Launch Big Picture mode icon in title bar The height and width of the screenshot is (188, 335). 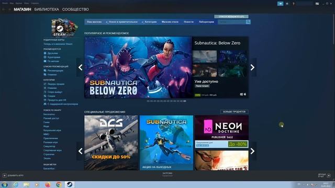pyautogui.click(x=317, y=4)
